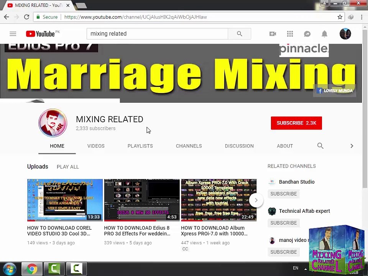This screenshot has height=276, width=368.
Task: Open the second Camtasia taskbar icon
Action: (x=77, y=269)
